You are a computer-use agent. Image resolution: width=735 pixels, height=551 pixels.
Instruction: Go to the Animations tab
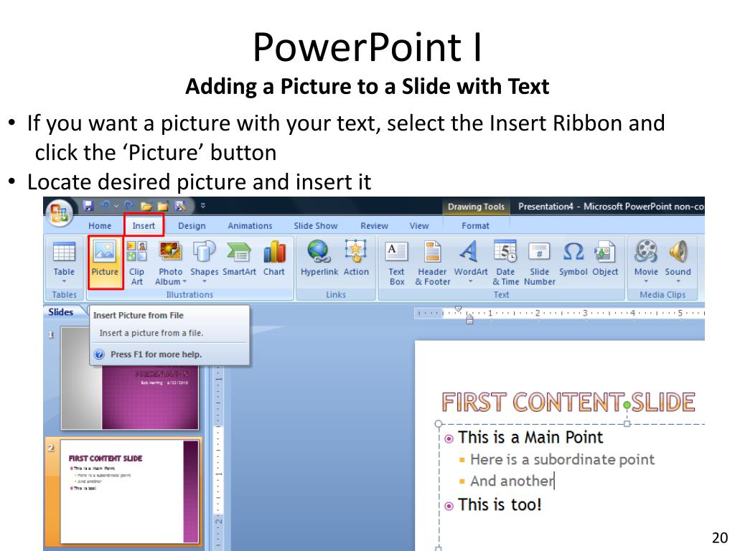[250, 226]
